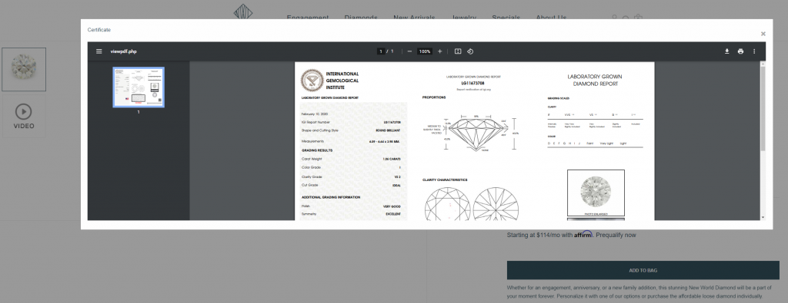
Task: Click the ROUND BRILLIANT value in report
Action: tap(388, 130)
